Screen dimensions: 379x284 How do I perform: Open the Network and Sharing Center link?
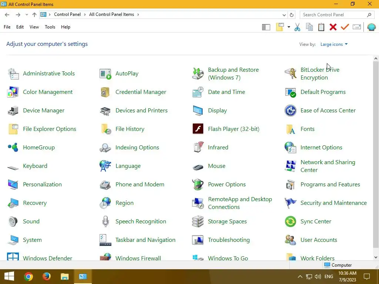[328, 166]
